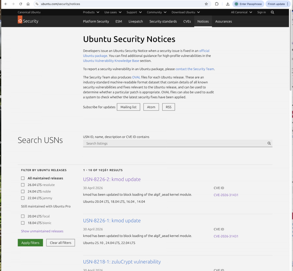Open the OVAL link
This screenshot has height=271, width=293.
point(136,77)
